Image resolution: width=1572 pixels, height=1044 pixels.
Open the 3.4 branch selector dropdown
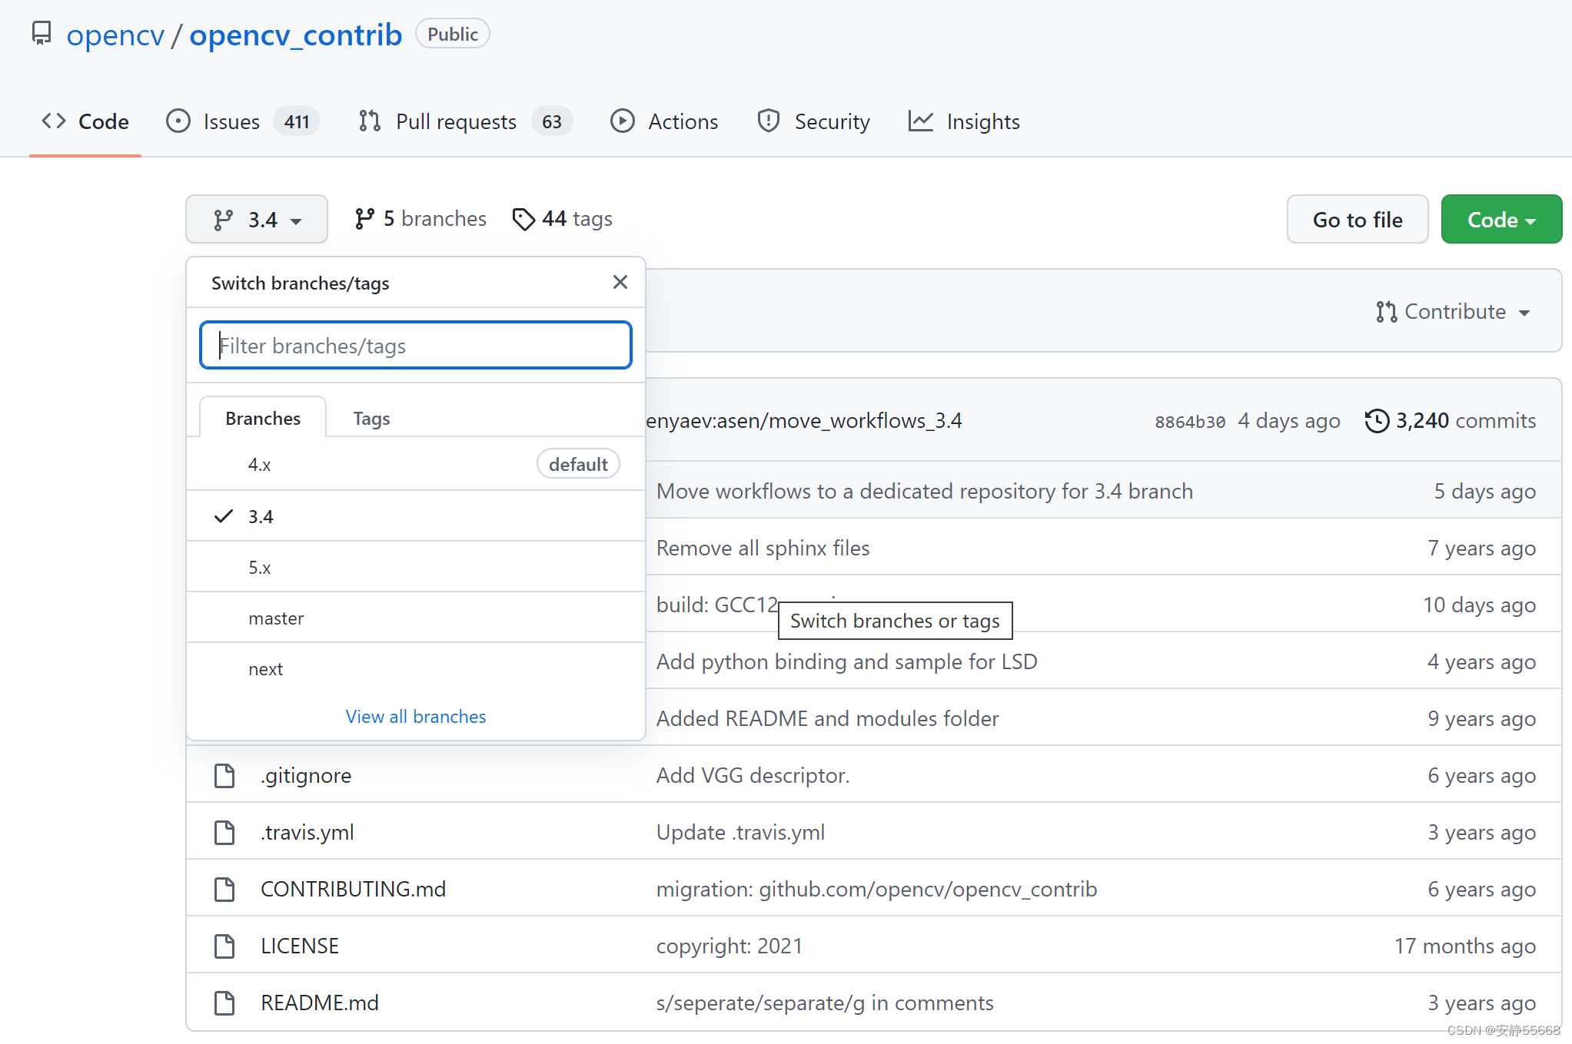coord(257,220)
